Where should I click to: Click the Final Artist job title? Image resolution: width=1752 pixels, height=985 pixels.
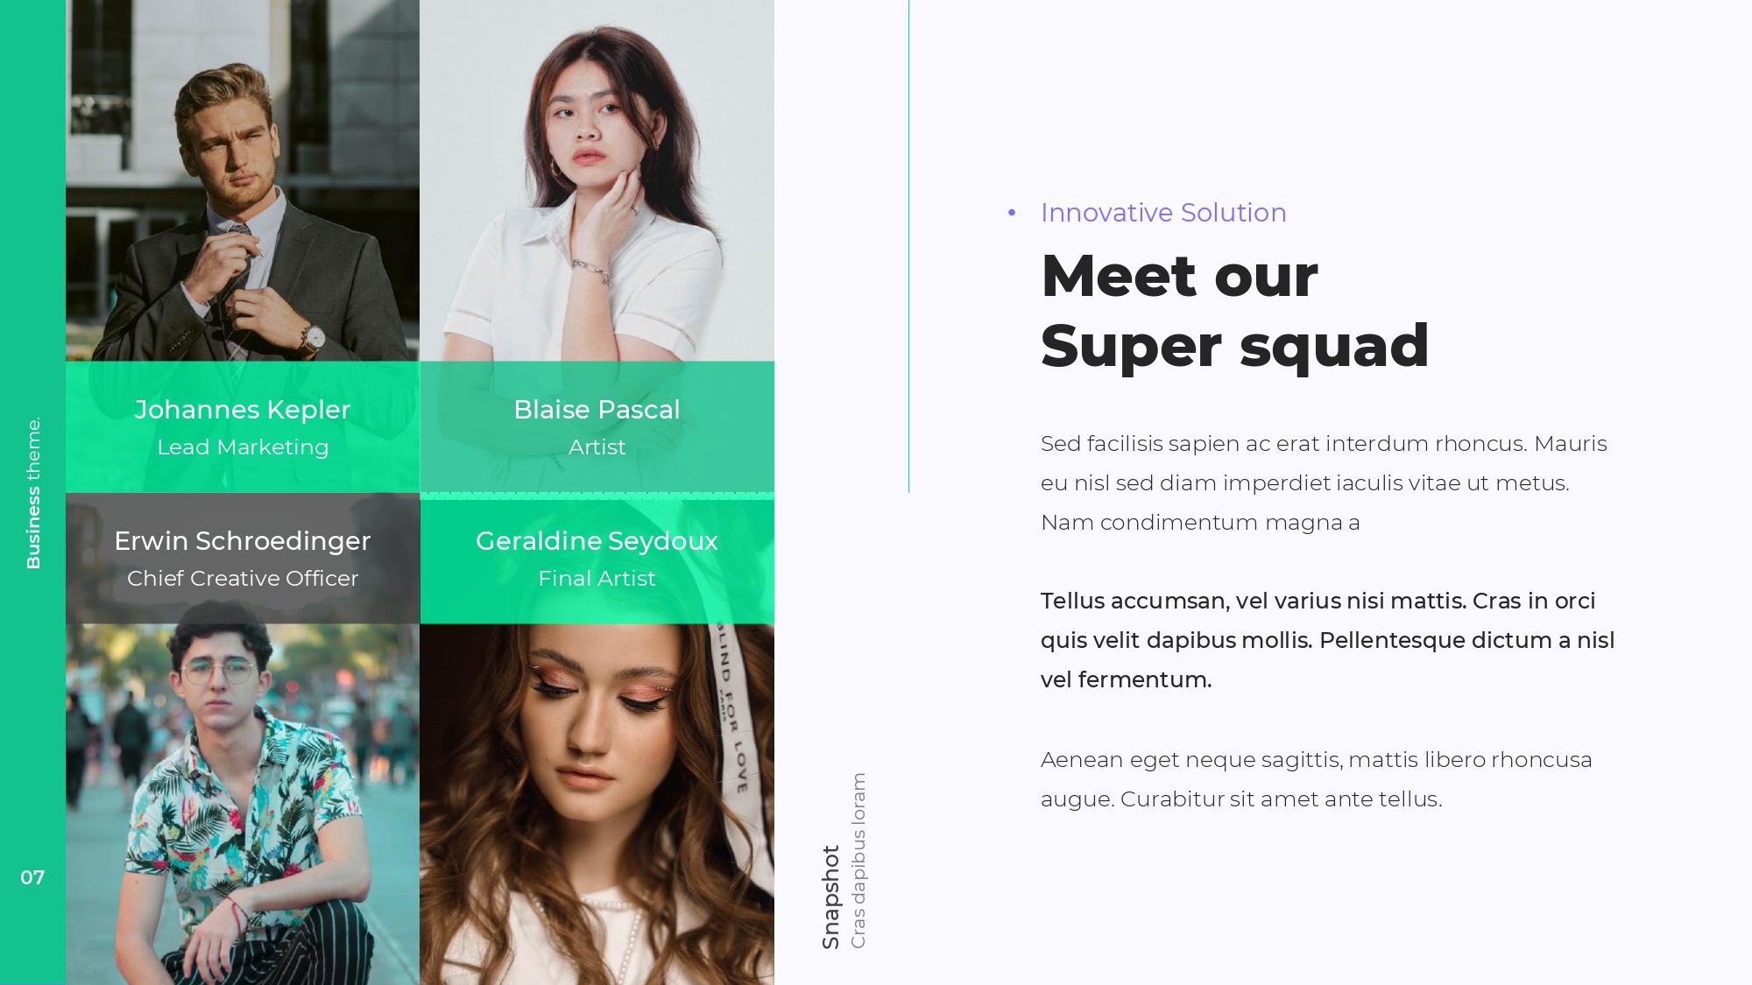click(x=597, y=579)
